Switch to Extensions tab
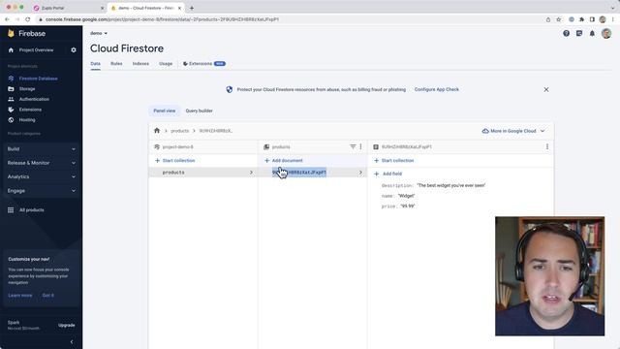 [x=204, y=64]
